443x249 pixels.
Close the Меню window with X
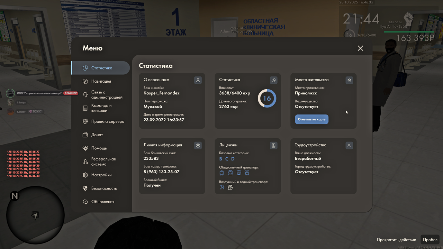coord(360,48)
